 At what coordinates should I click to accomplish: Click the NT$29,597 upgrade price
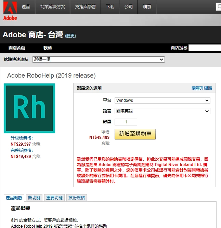click(21, 144)
